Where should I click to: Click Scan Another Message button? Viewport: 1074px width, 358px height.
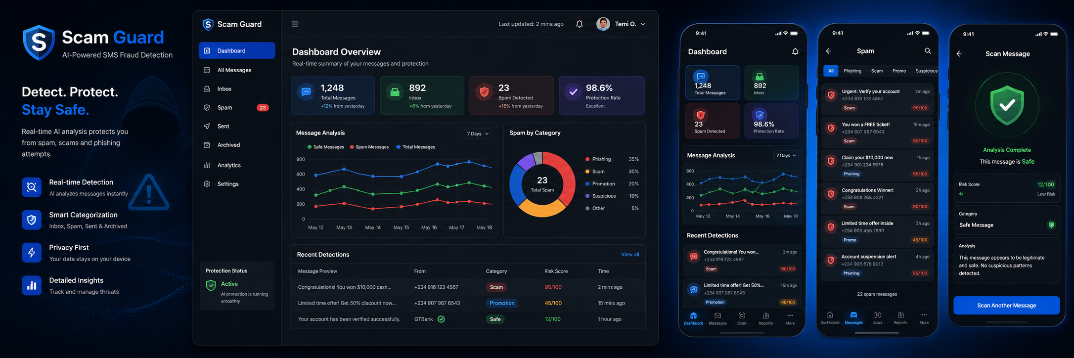(x=1006, y=305)
